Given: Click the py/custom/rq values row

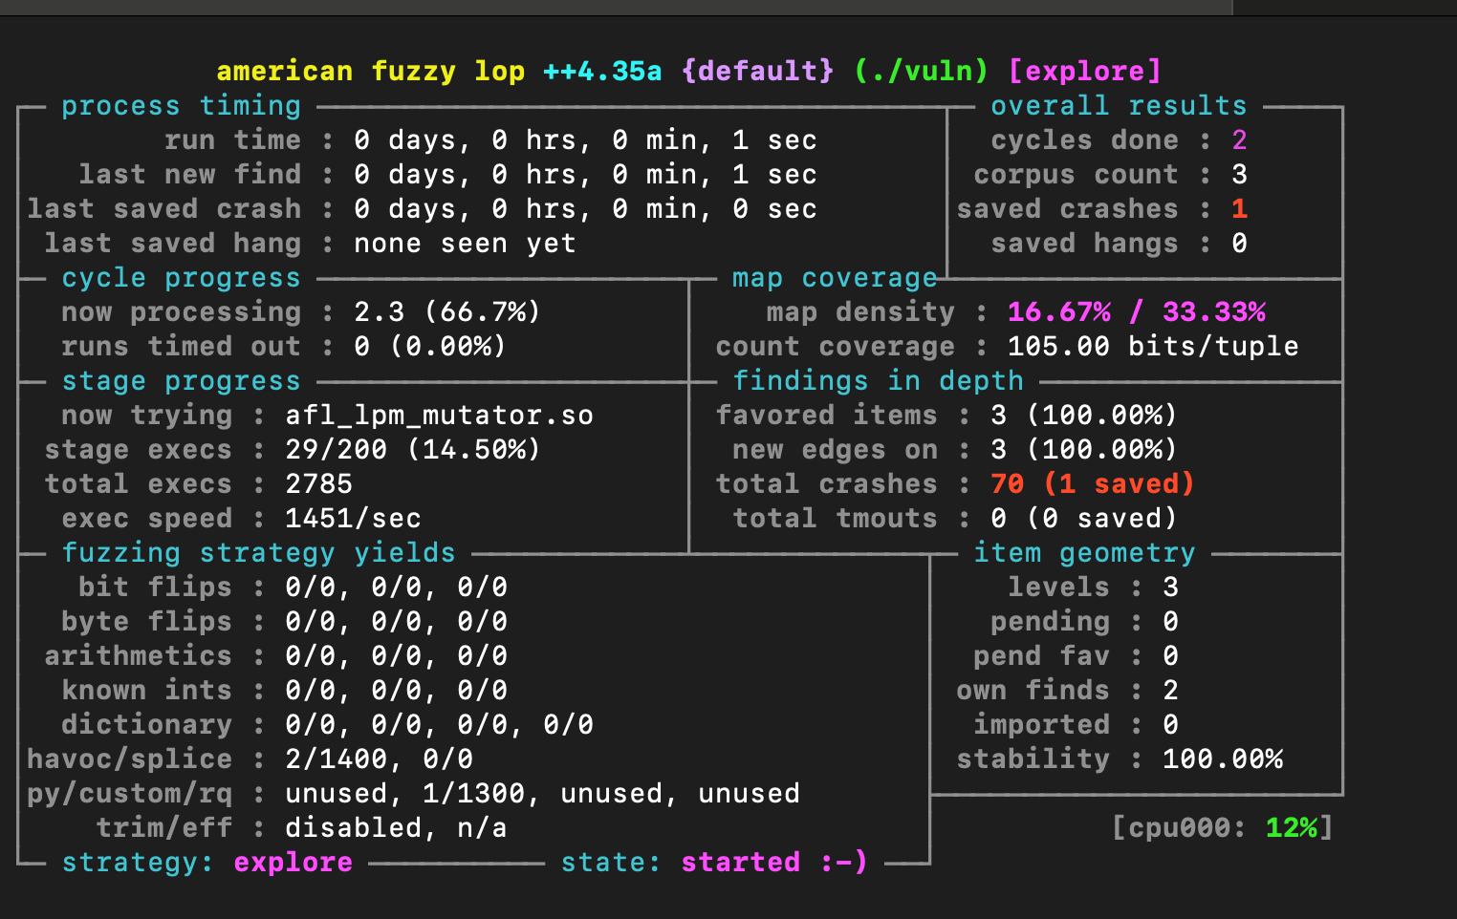Looking at the screenshot, I should (x=543, y=794).
